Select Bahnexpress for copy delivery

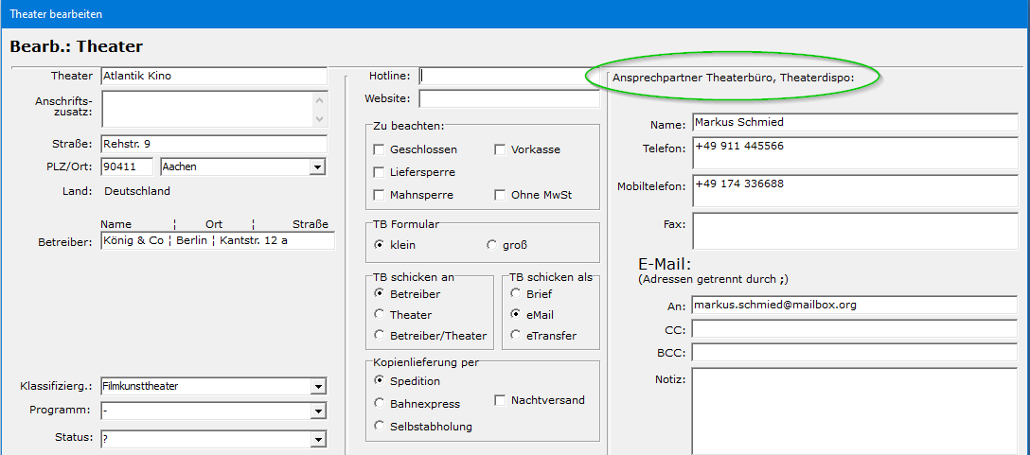(380, 404)
